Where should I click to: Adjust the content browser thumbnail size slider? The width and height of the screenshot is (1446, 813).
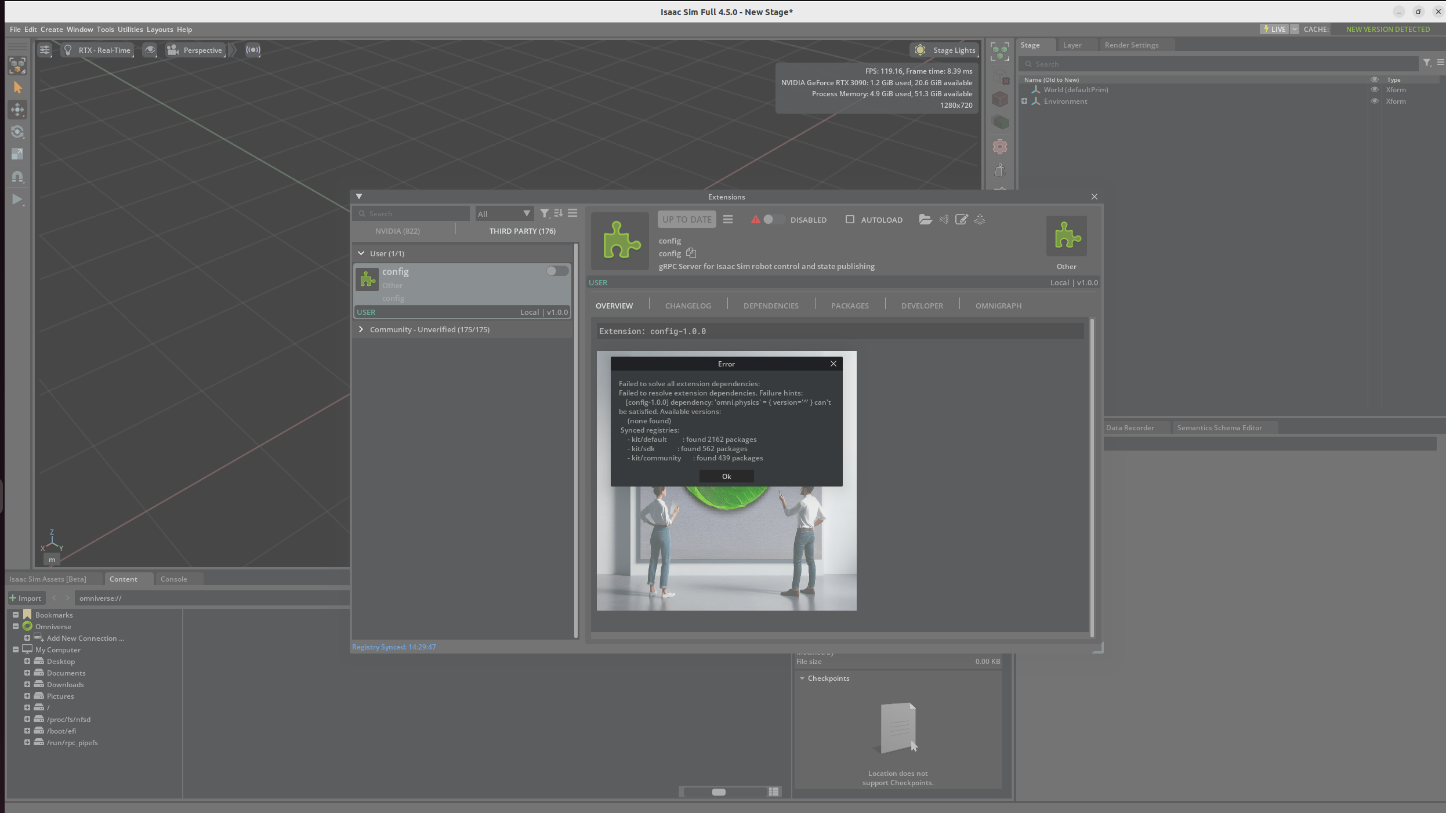[x=718, y=792]
